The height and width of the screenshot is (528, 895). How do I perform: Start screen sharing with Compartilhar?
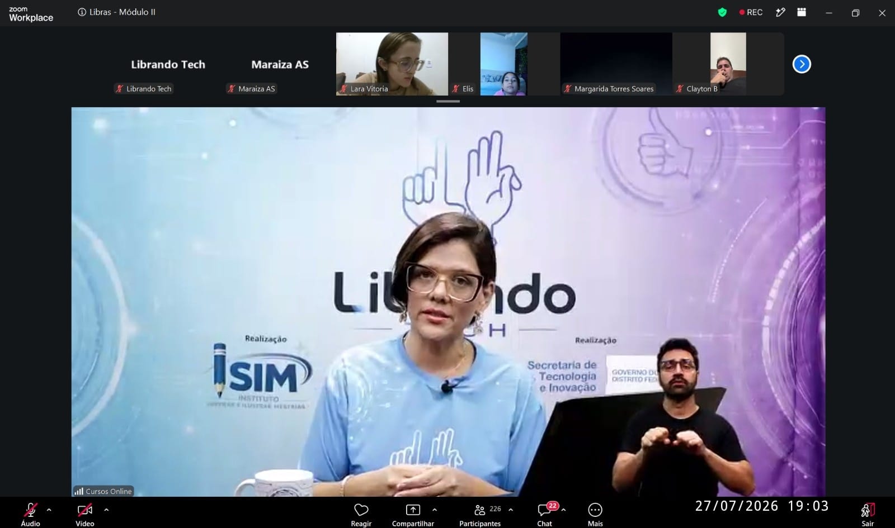pyautogui.click(x=413, y=514)
